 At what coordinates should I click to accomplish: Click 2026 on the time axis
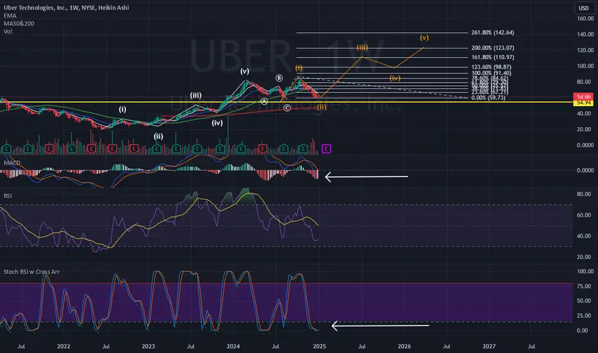[404, 346]
